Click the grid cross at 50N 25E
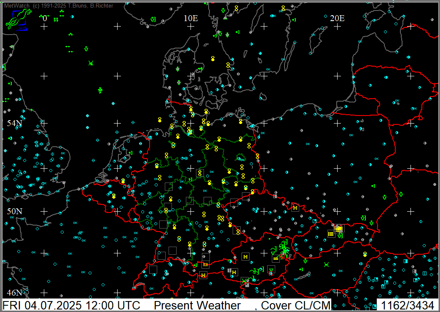Screen dimensions: 440x312 [x=411, y=211]
